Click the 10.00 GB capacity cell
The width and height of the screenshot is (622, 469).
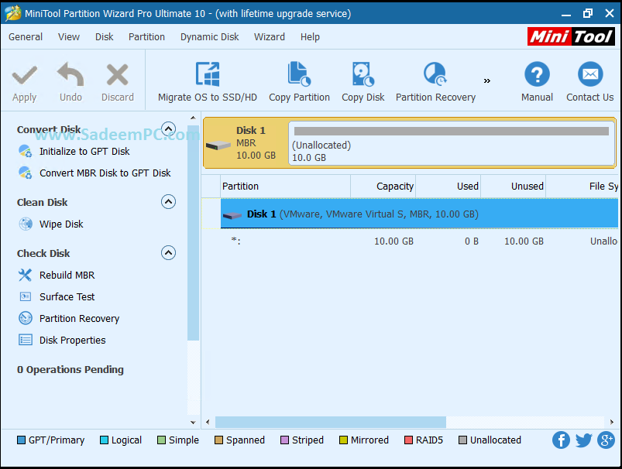click(393, 241)
